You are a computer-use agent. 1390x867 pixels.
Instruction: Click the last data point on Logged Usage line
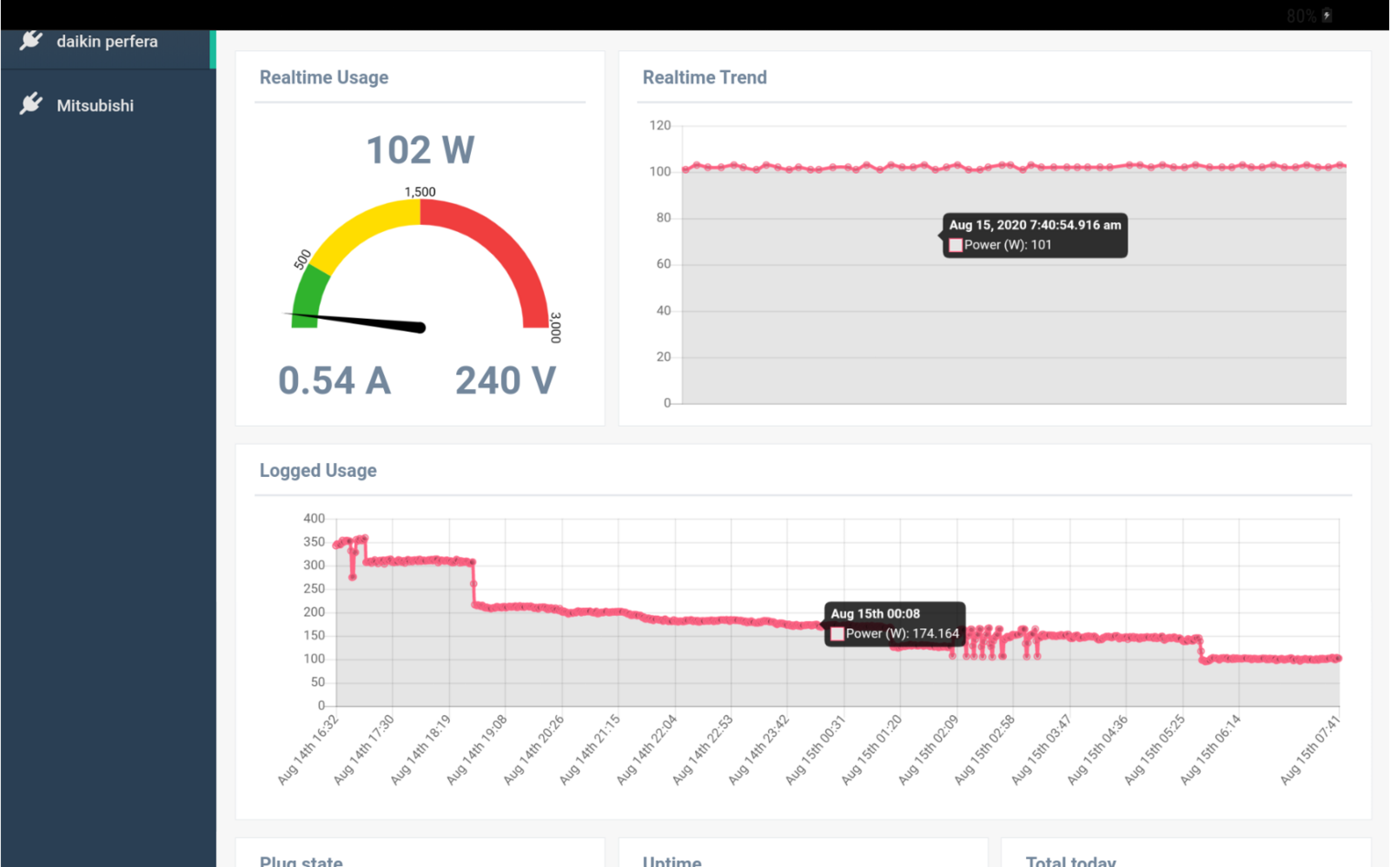click(1339, 659)
